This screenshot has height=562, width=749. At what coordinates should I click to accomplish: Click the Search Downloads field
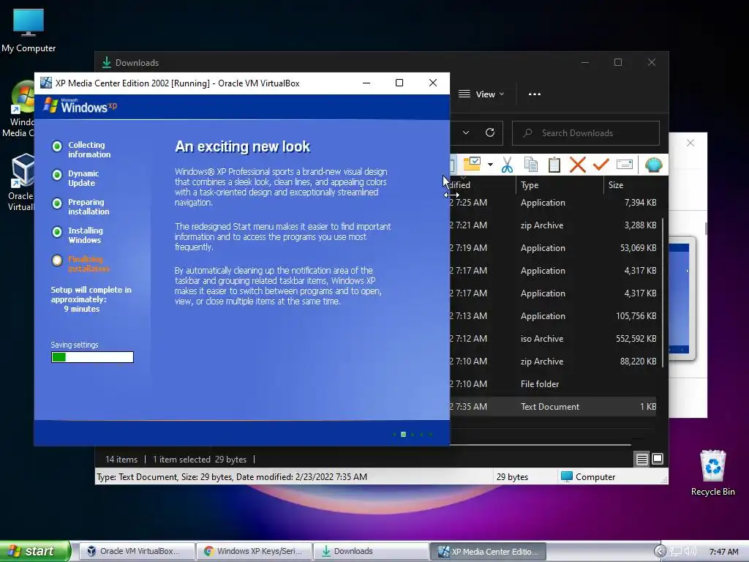[x=586, y=133]
